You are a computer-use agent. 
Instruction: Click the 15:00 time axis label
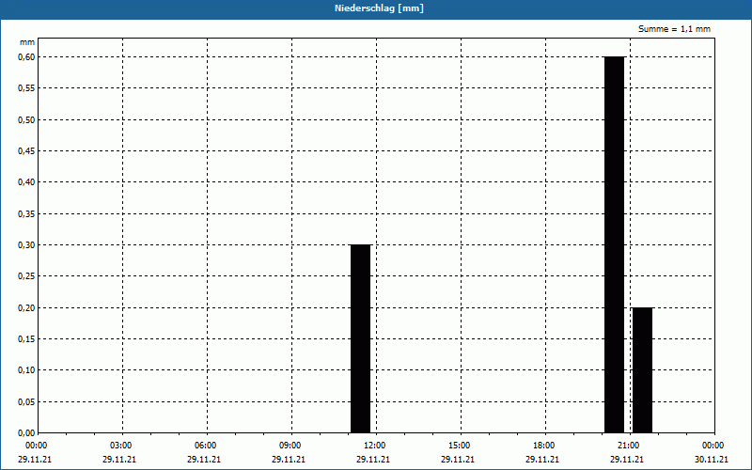point(460,446)
